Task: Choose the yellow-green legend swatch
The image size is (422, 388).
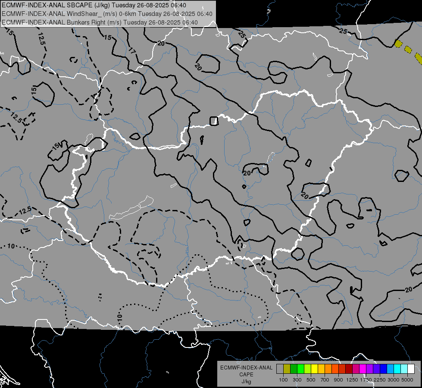Action: [308, 369]
